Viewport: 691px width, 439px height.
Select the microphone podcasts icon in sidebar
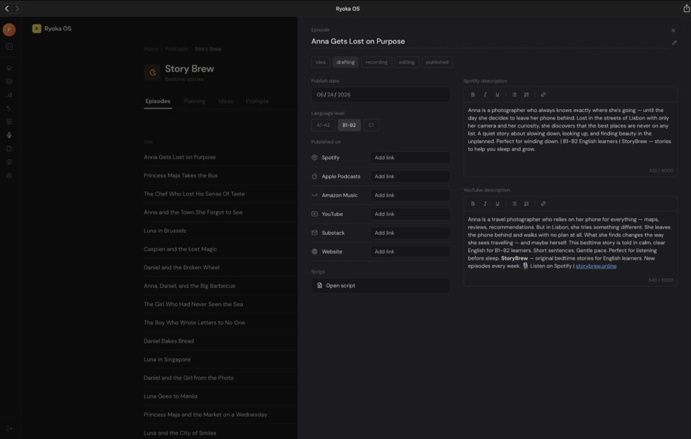click(x=9, y=135)
